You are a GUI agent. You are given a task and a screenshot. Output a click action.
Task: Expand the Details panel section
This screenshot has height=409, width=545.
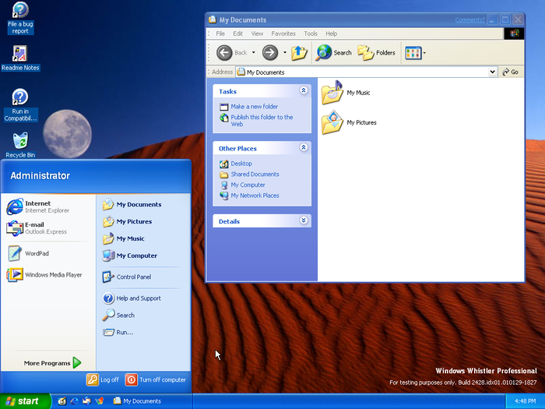(x=304, y=221)
